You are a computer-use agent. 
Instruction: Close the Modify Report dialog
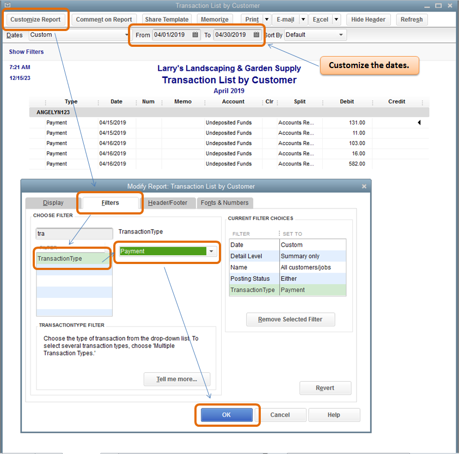click(364, 187)
